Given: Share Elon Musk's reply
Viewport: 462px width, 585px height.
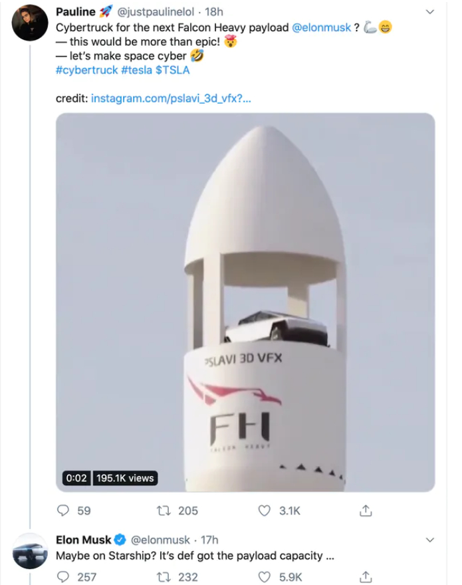Looking at the screenshot, I should [x=365, y=576].
